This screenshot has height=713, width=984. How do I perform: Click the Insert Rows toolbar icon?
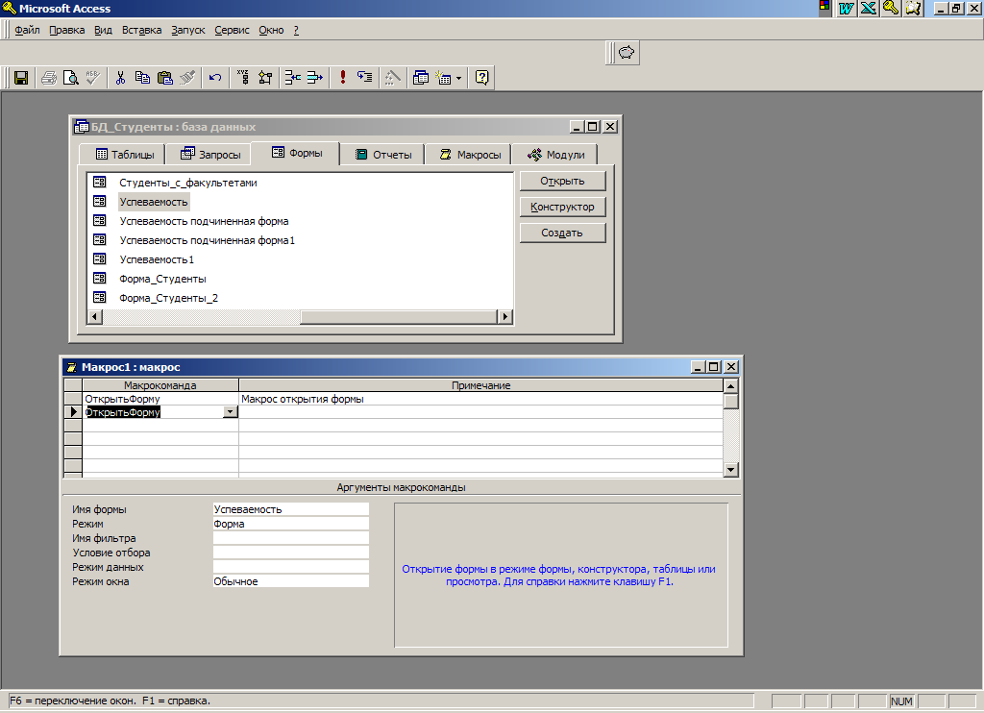292,78
